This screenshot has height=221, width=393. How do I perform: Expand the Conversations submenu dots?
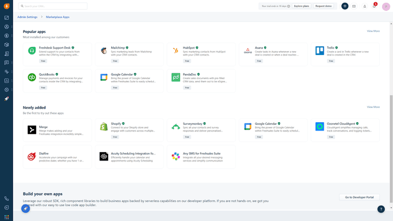[x=12, y=63]
